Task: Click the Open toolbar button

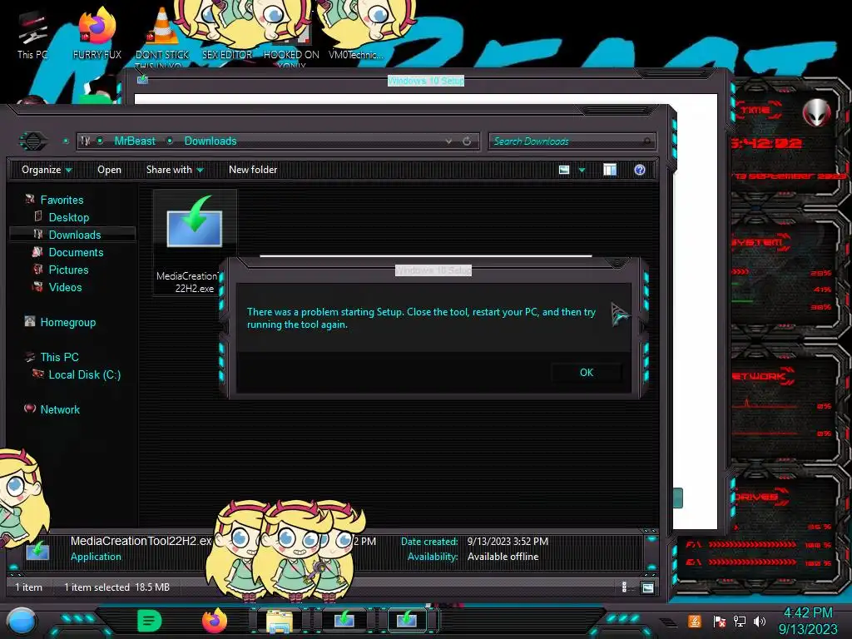Action: 109,170
